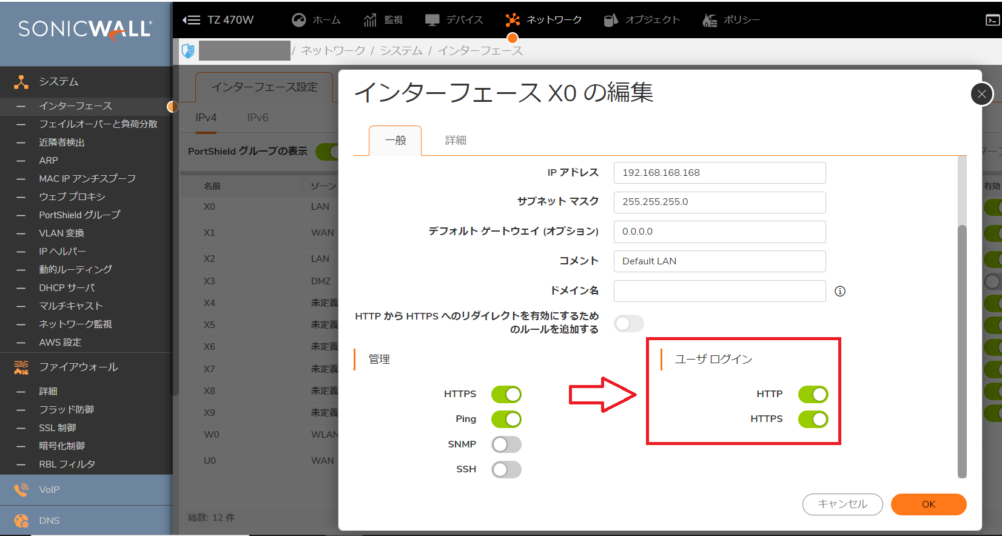This screenshot has height=536, width=1002.
Task: Open the オブジェクト top menu
Action: [642, 20]
